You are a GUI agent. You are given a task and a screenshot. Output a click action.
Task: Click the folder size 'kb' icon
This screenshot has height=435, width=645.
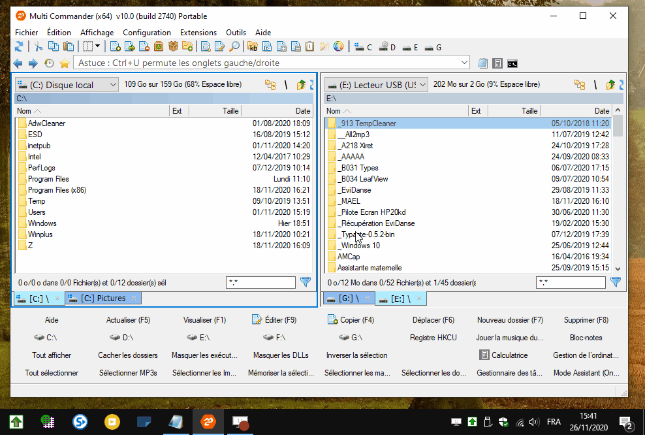pos(253,47)
